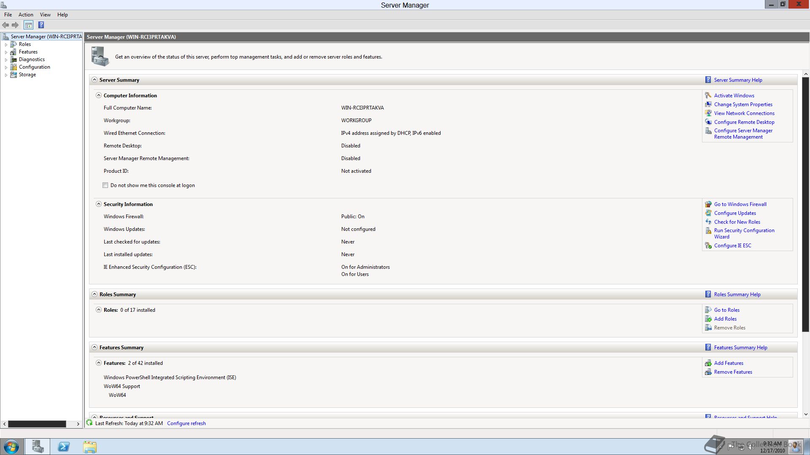Click the 'Not activated' Product ID value
Image resolution: width=810 pixels, height=455 pixels.
pyautogui.click(x=356, y=171)
